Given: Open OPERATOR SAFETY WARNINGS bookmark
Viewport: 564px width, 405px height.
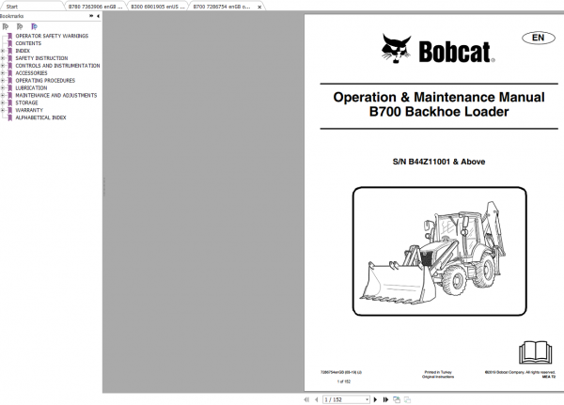Looking at the screenshot, I should coord(52,36).
